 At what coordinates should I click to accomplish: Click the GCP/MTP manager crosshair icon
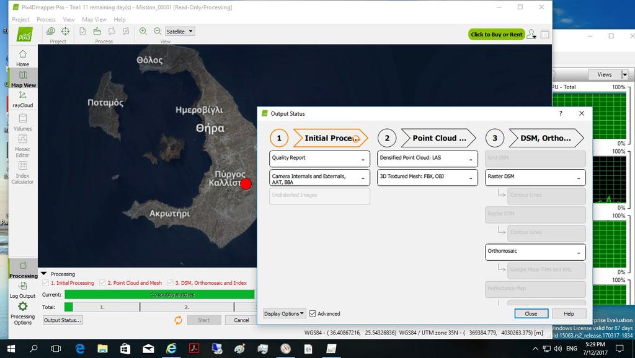65,31
